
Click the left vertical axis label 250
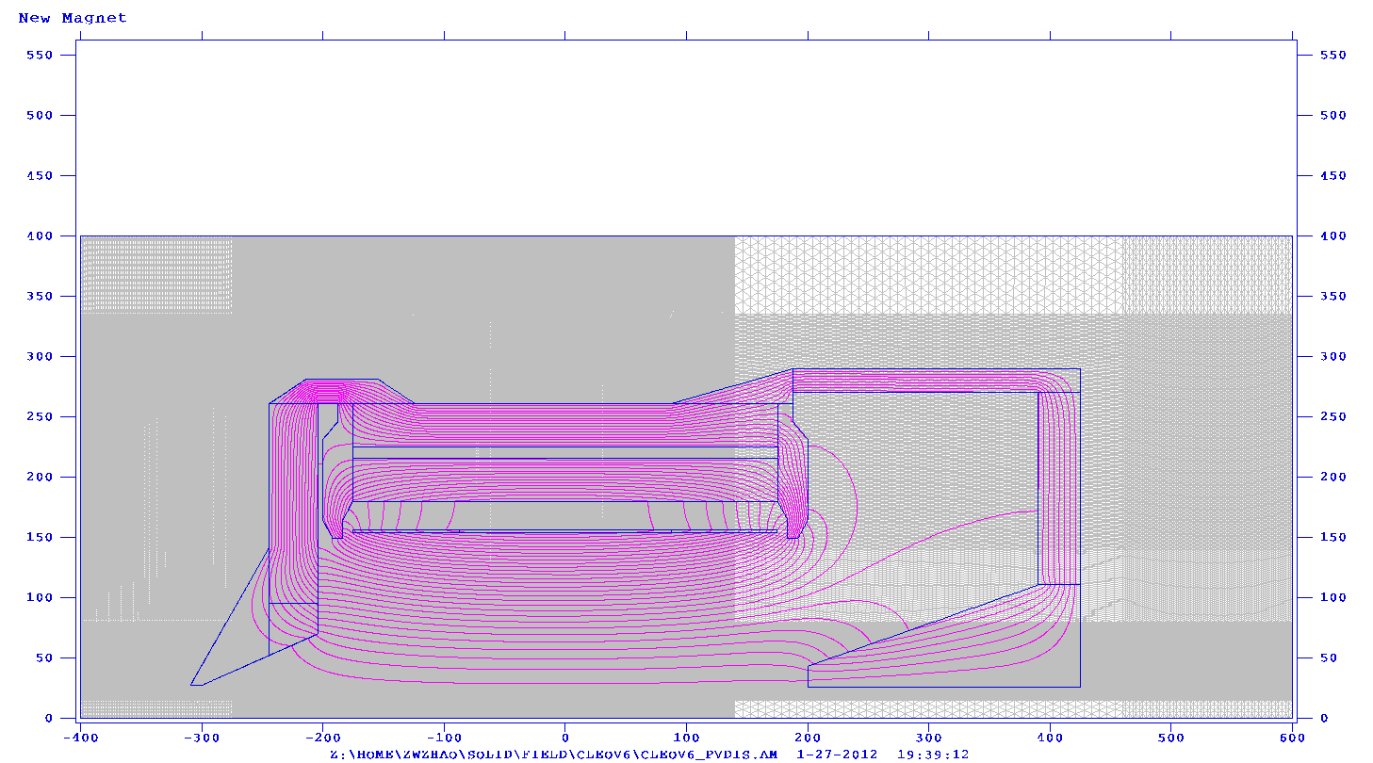pos(41,416)
